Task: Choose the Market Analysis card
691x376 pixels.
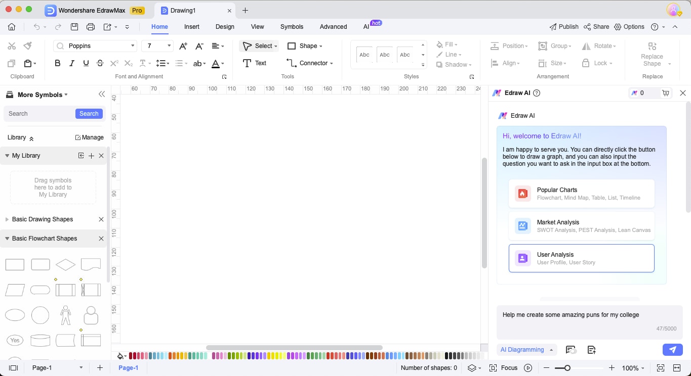Action: [582, 226]
